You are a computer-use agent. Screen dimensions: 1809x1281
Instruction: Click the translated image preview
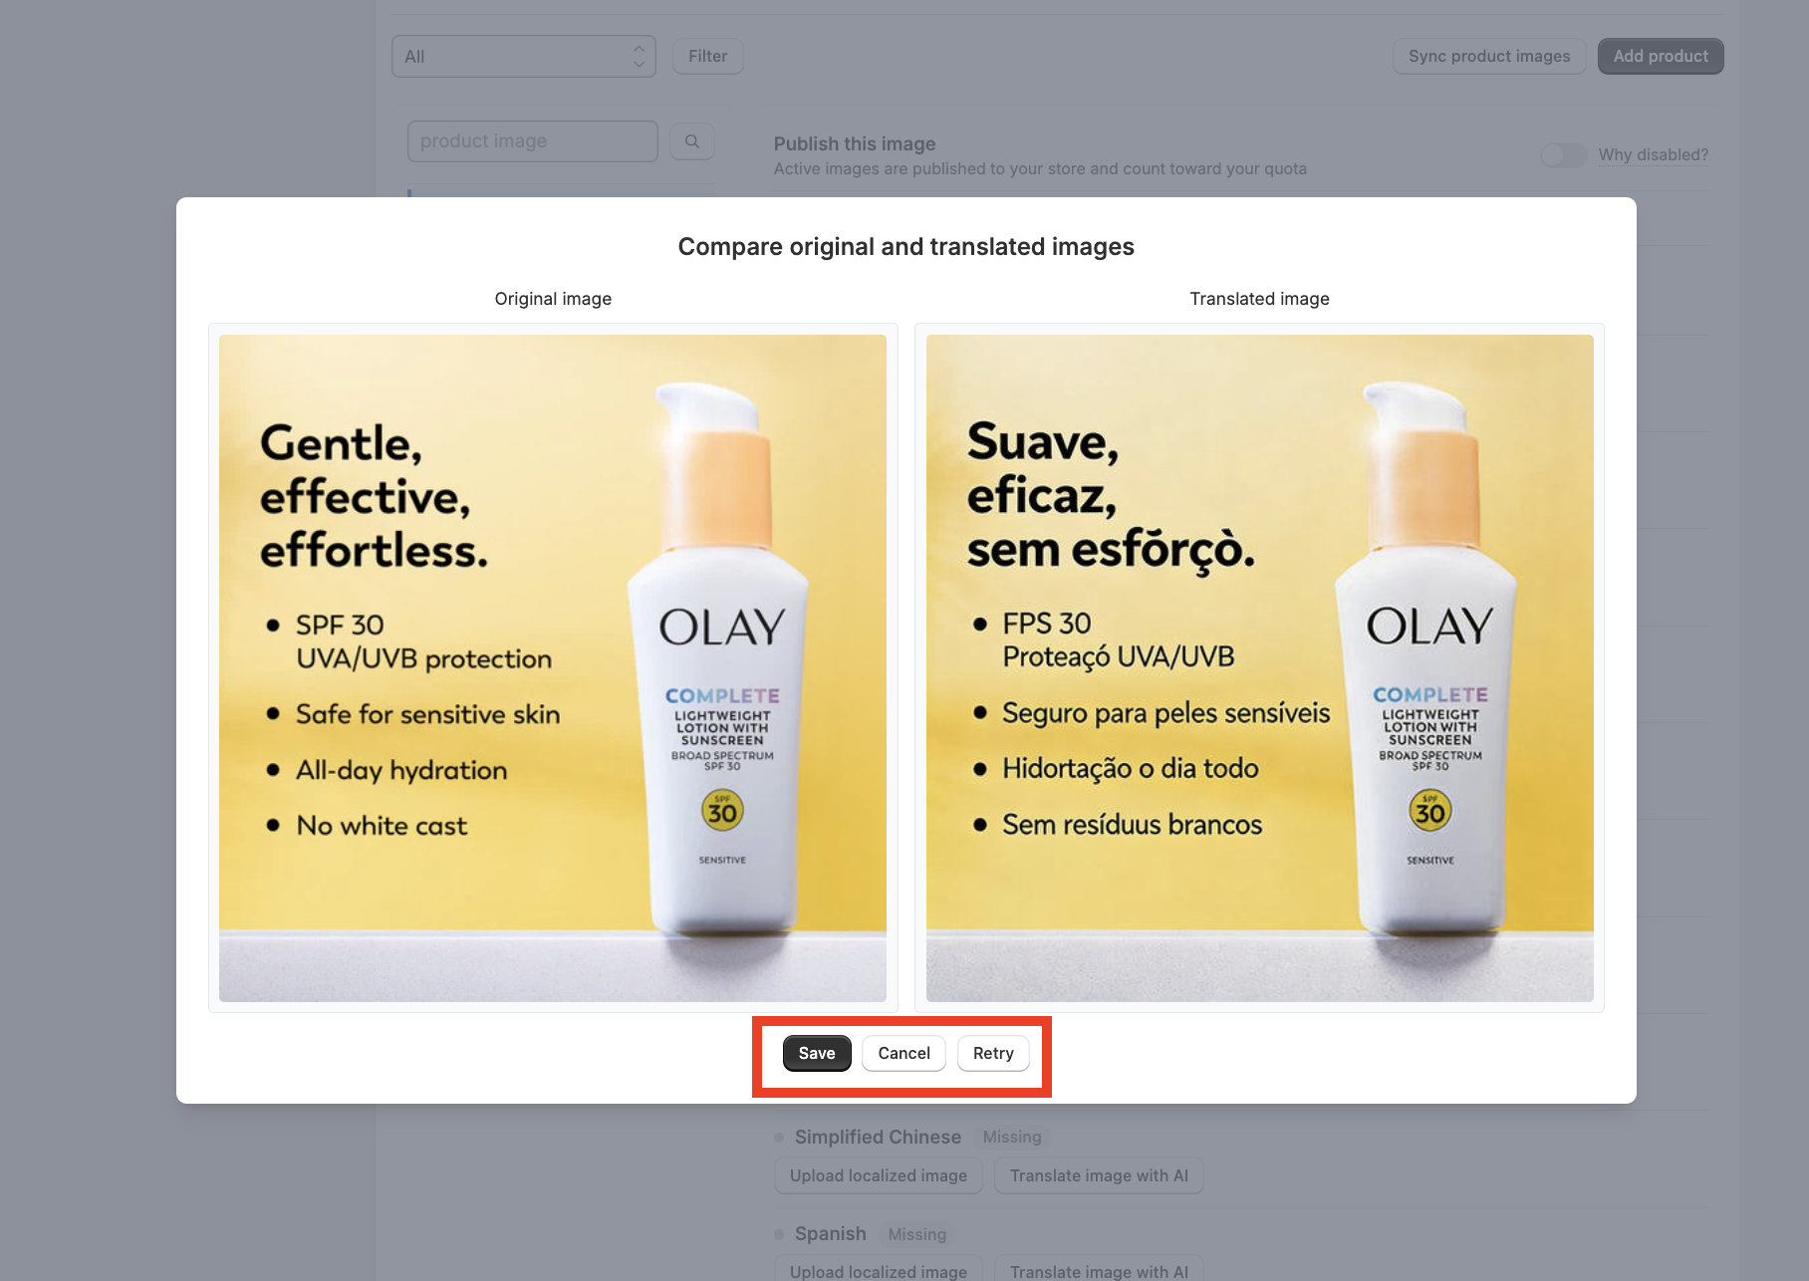1260,668
